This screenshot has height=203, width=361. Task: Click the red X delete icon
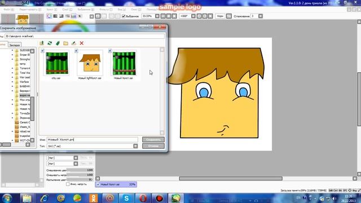tap(81, 43)
